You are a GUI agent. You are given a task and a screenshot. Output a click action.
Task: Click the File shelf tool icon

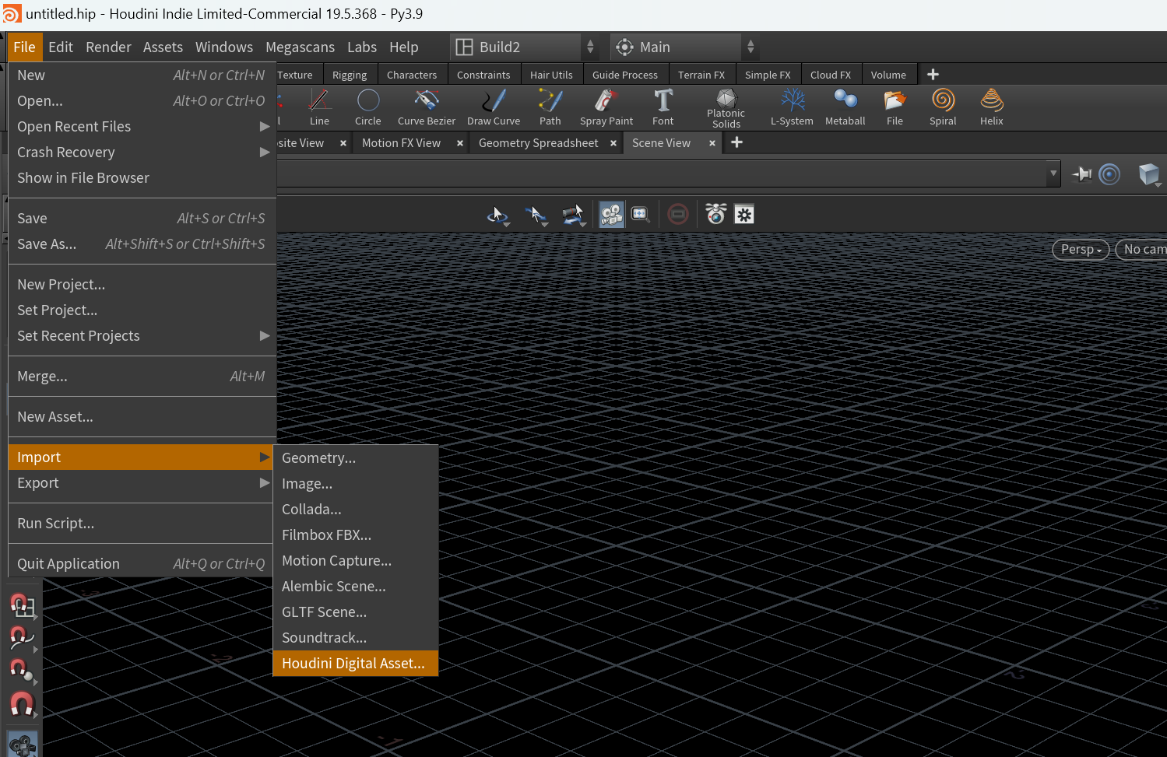[x=895, y=107]
